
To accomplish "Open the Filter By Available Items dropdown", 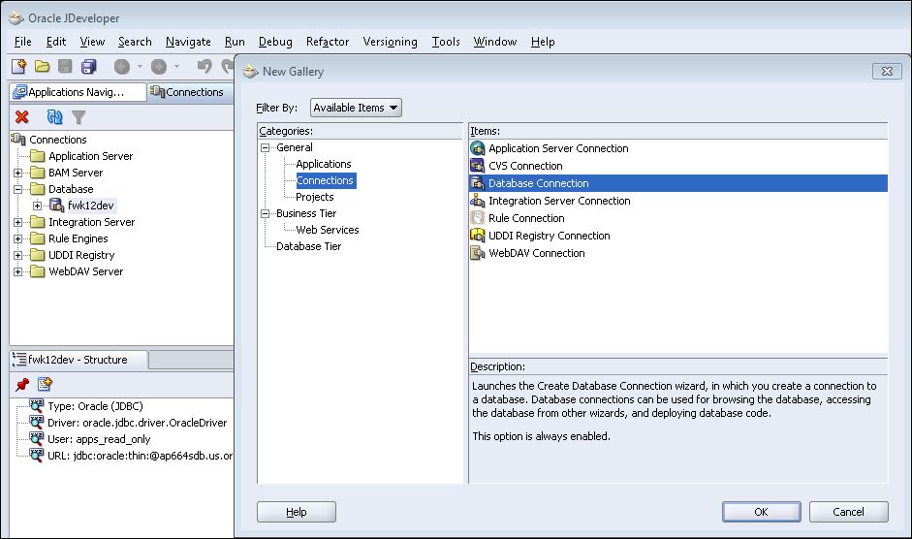I will coord(356,108).
